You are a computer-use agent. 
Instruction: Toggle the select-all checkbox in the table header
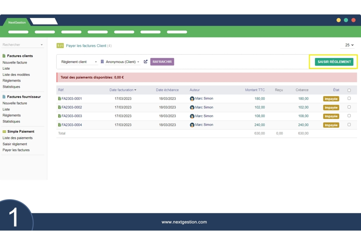(349, 90)
